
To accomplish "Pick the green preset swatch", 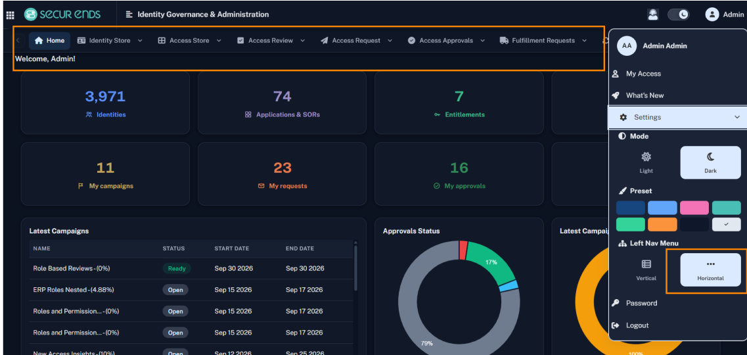I will (x=630, y=224).
